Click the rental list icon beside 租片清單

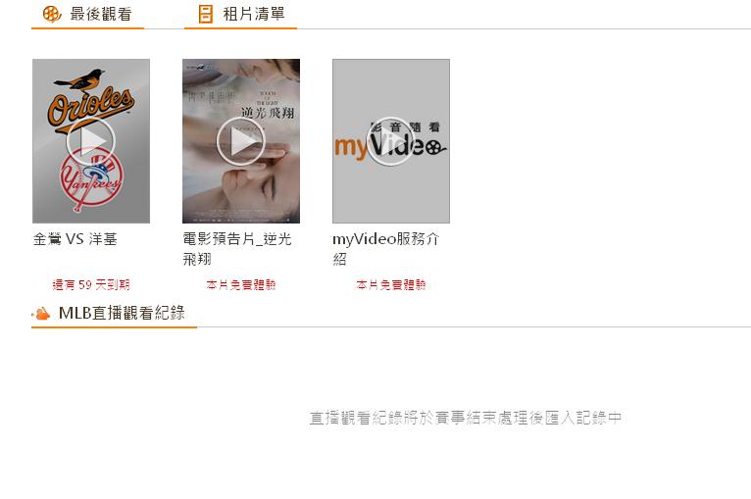pos(206,14)
